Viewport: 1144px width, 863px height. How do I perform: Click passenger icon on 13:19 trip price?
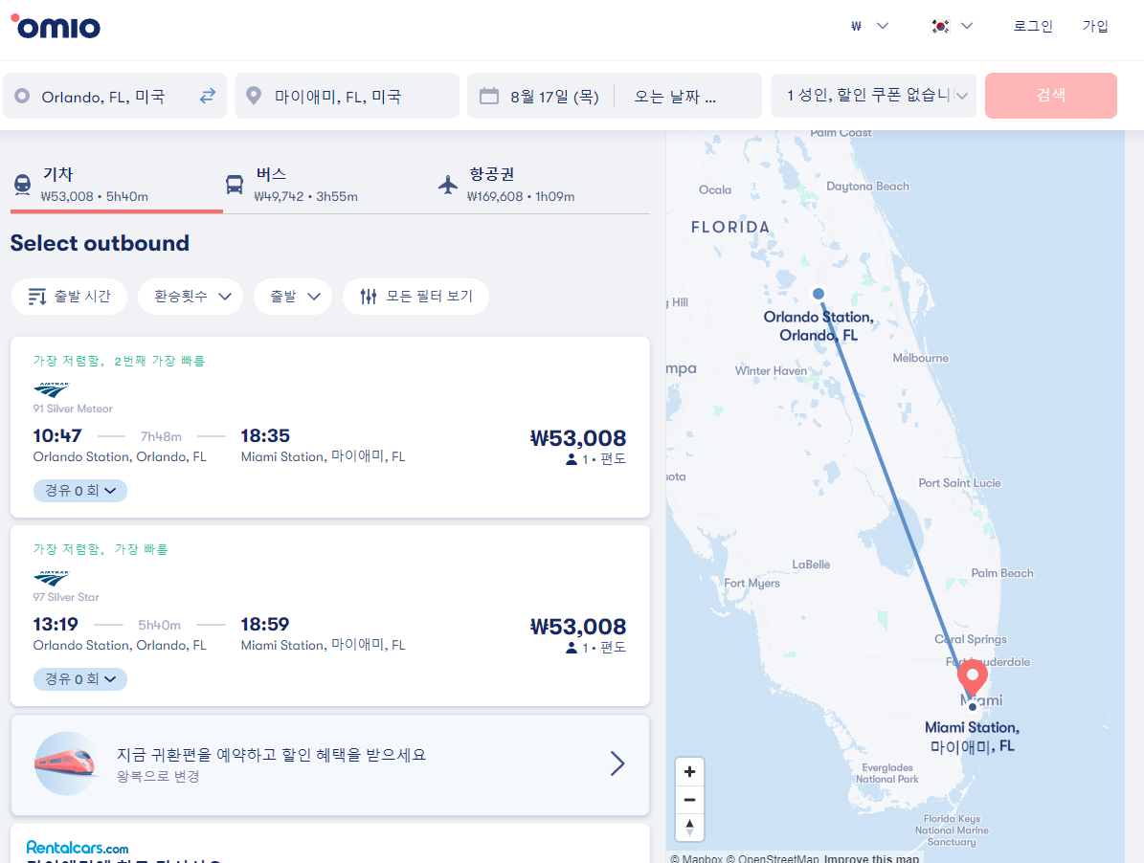click(x=572, y=648)
